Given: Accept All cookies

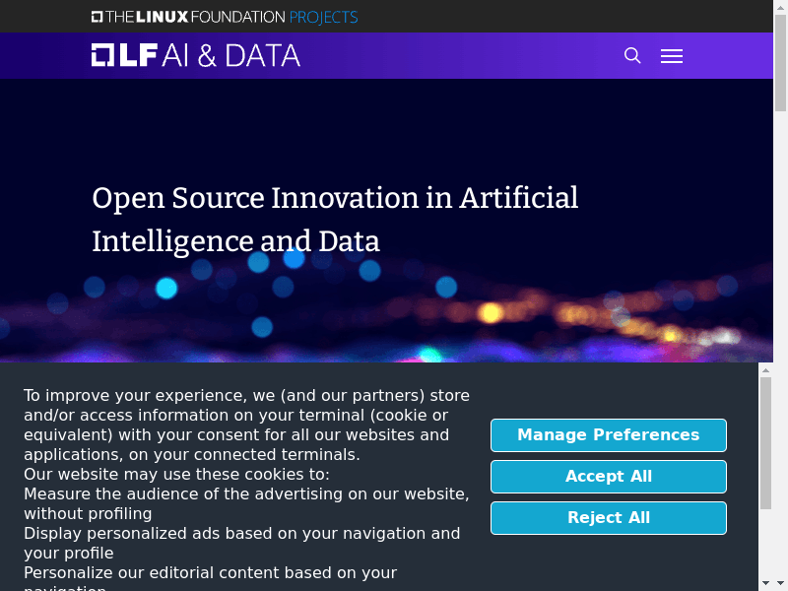Looking at the screenshot, I should tap(609, 477).
